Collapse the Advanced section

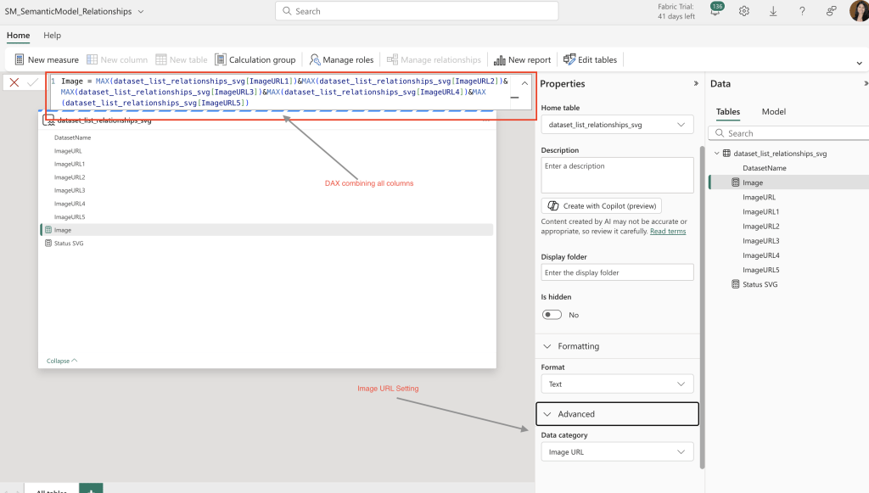coord(618,414)
